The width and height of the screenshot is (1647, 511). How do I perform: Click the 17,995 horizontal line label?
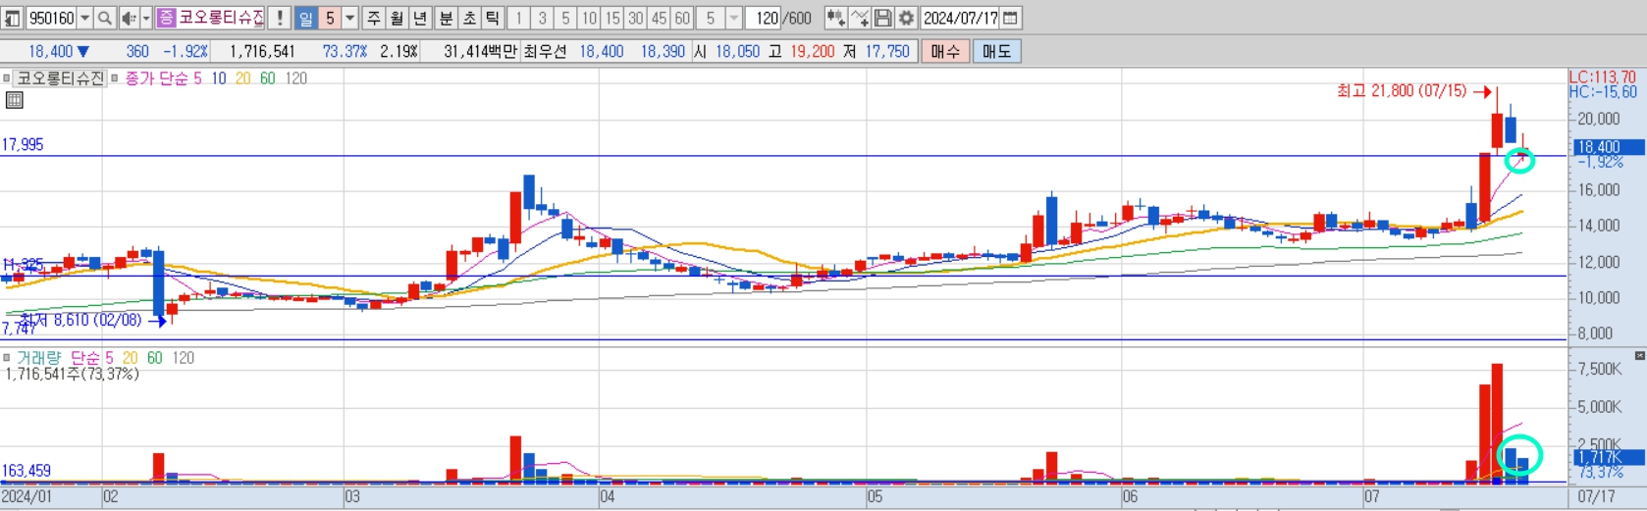[23, 144]
